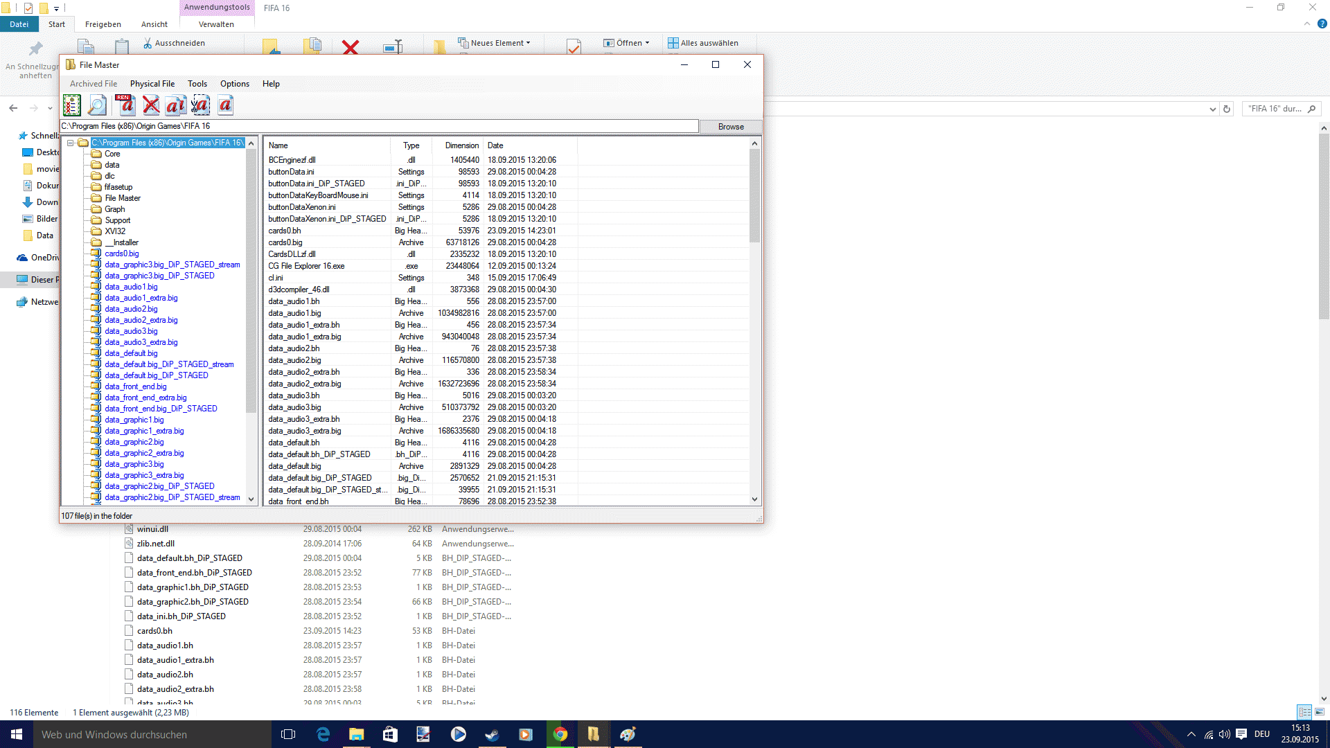This screenshot has width=1330, height=748.
Task: Select d3dcompiler_46.dll in the file list
Action: pos(299,290)
